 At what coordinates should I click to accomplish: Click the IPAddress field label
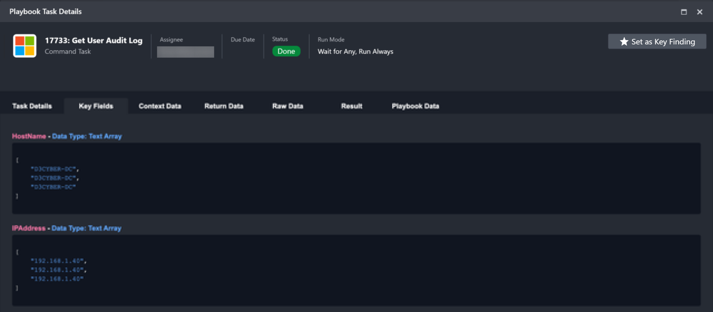tap(28, 228)
